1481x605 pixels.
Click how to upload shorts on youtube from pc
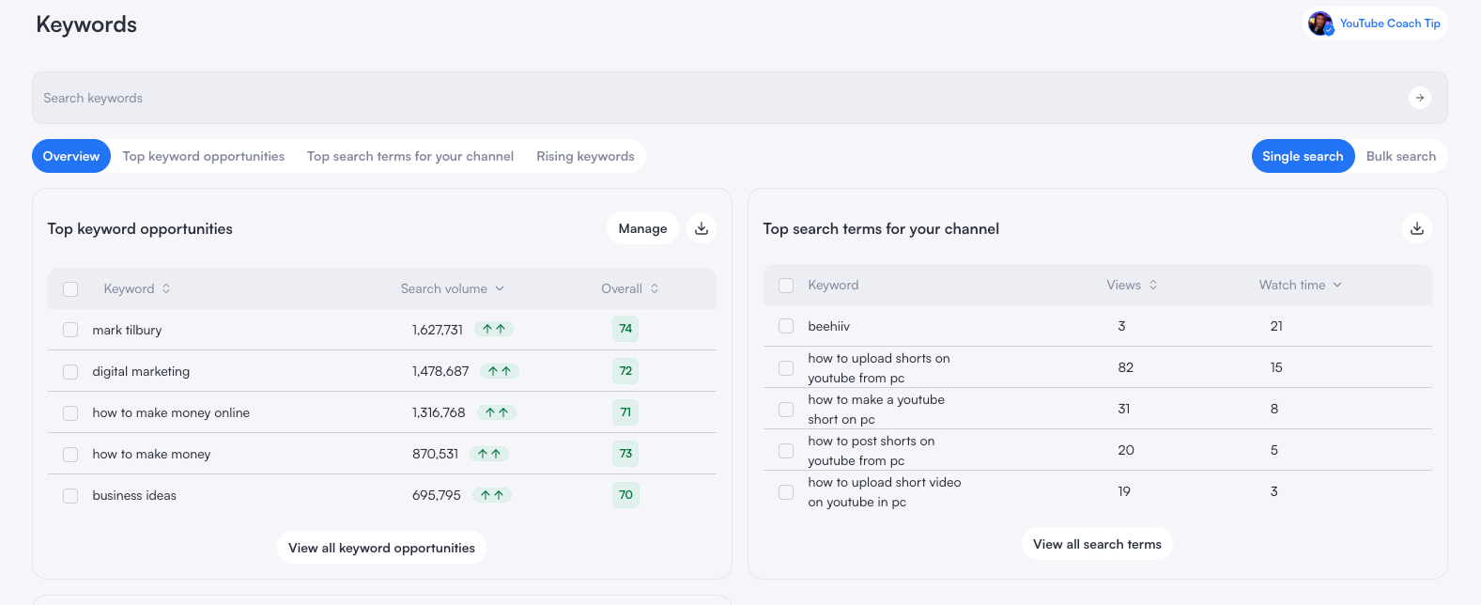[879, 368]
